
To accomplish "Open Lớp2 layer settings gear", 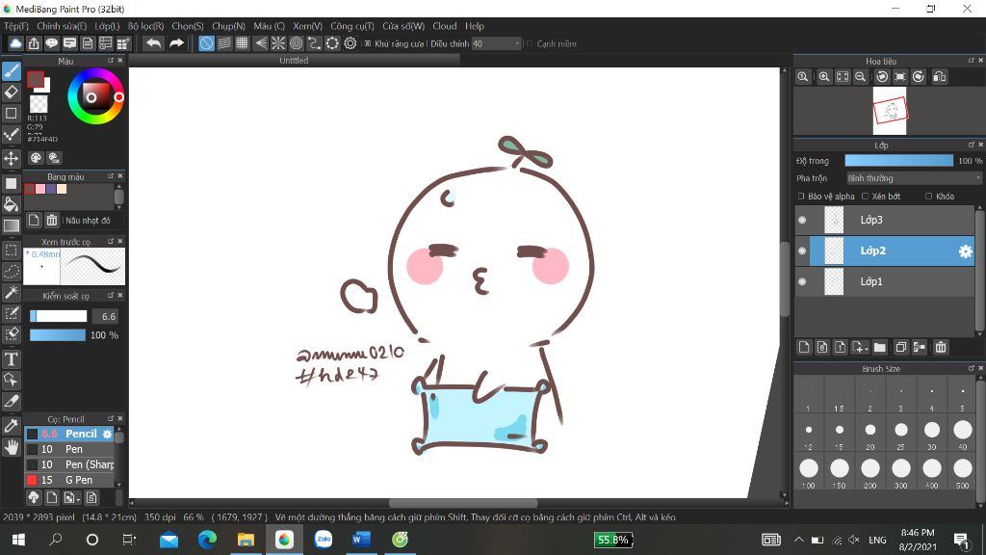I will coord(965,251).
